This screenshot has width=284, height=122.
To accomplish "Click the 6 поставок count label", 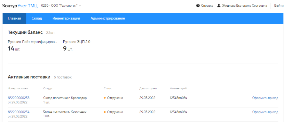I will [x=63, y=77].
